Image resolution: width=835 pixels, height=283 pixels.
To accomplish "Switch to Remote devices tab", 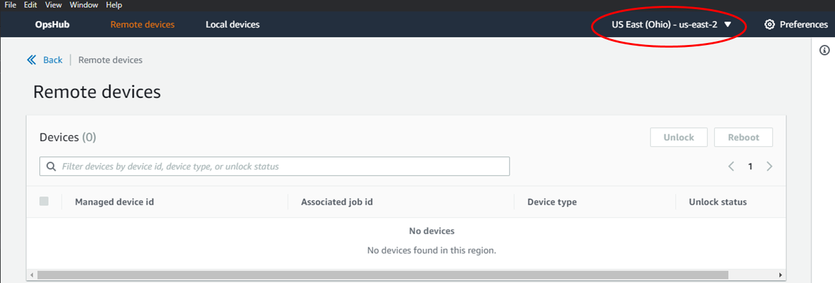I will pyautogui.click(x=142, y=25).
